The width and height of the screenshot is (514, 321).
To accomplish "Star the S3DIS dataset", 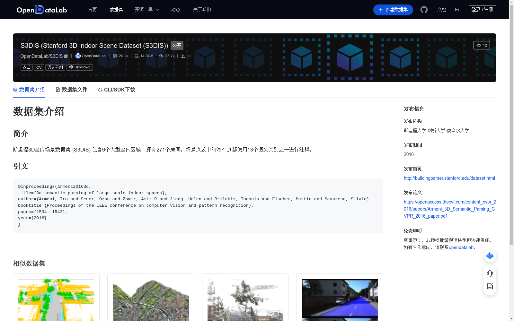I will [x=482, y=45].
